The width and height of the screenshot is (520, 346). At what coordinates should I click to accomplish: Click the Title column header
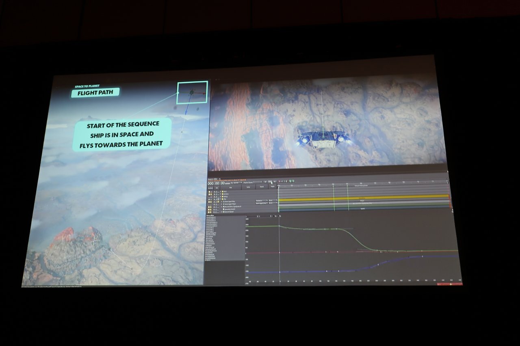230,187
